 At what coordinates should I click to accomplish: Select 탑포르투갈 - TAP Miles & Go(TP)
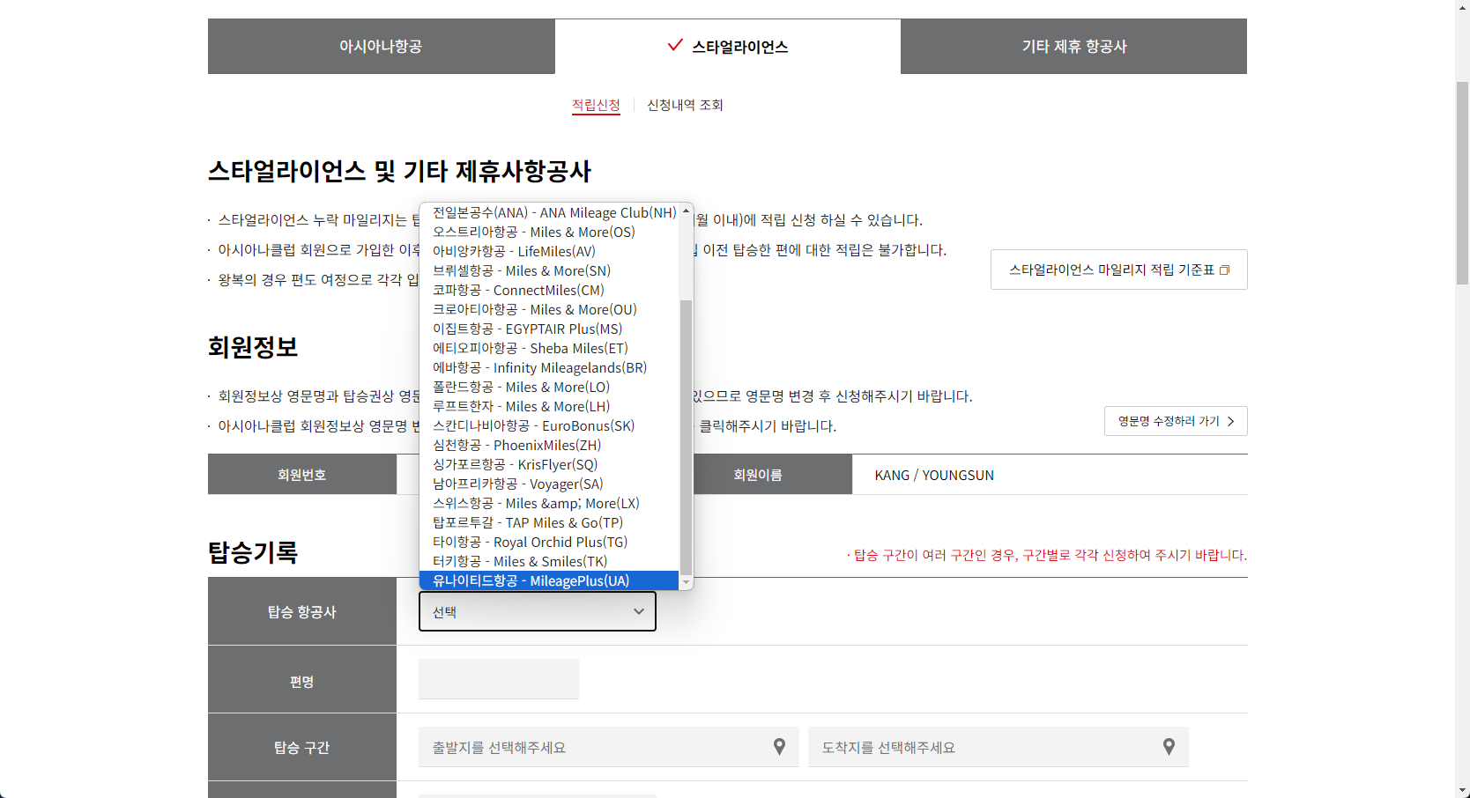pyautogui.click(x=549, y=522)
